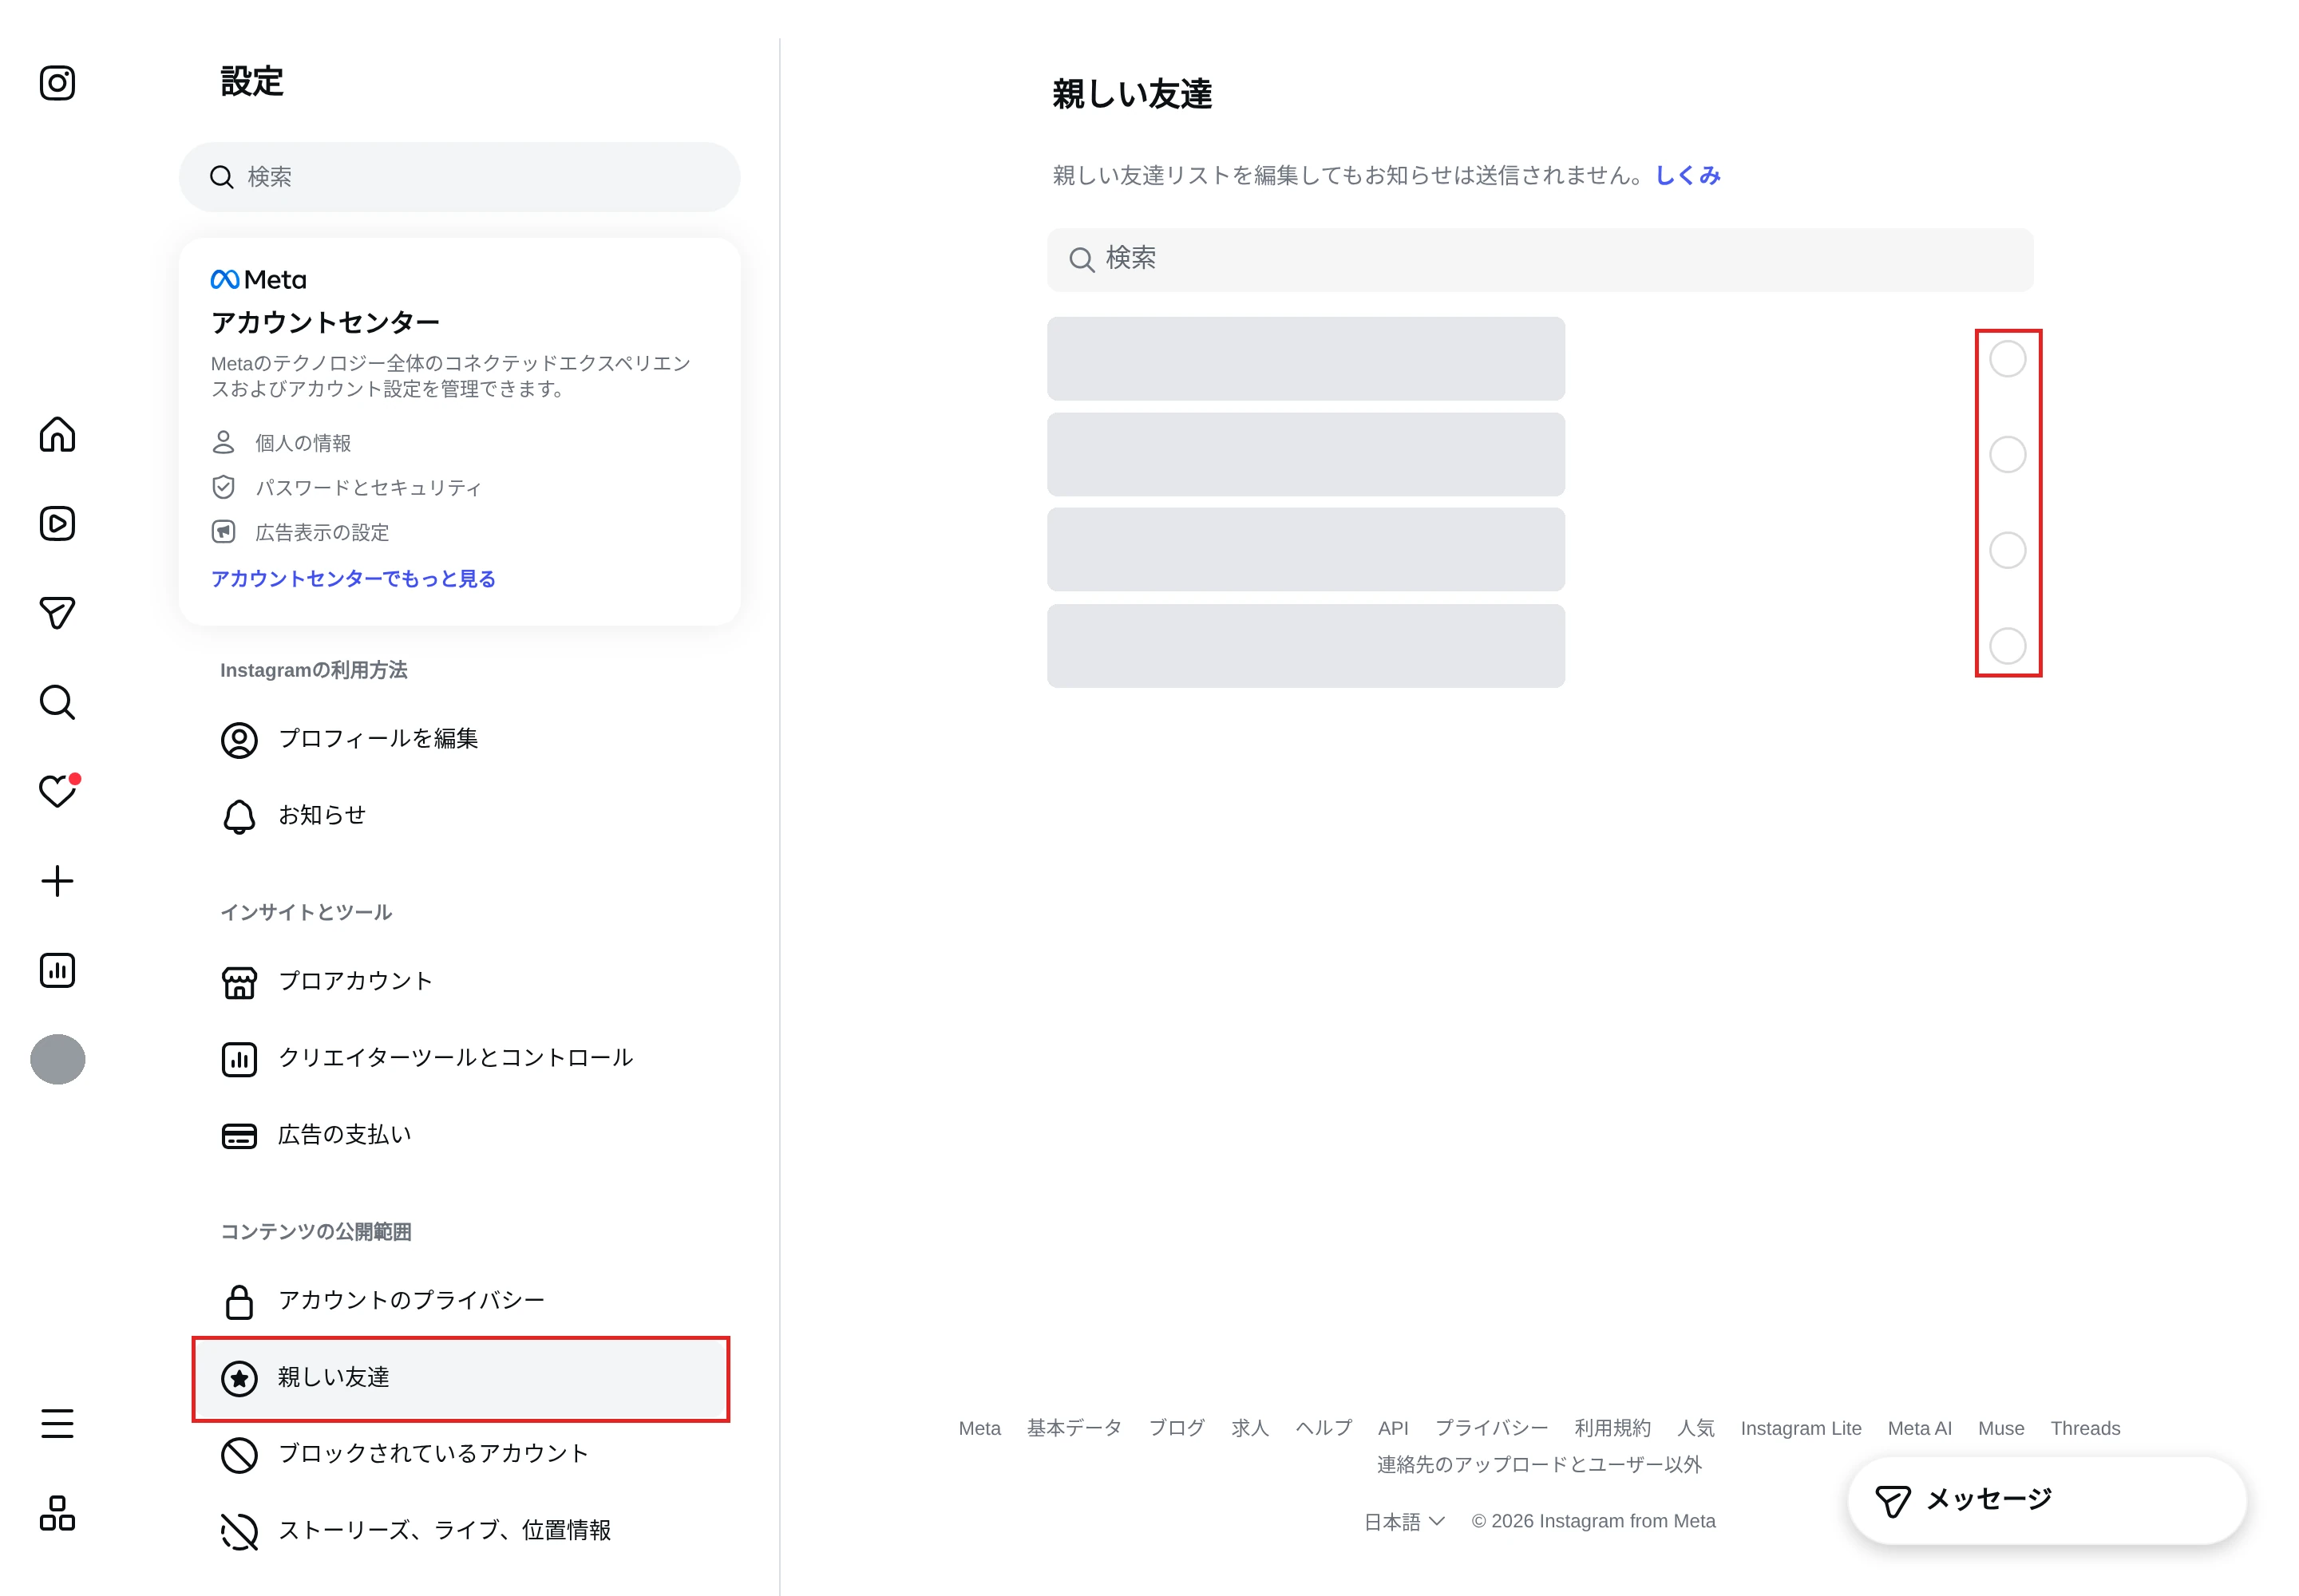2299x1596 pixels.
Task: Click the Threads footer link
Action: point(2085,1428)
